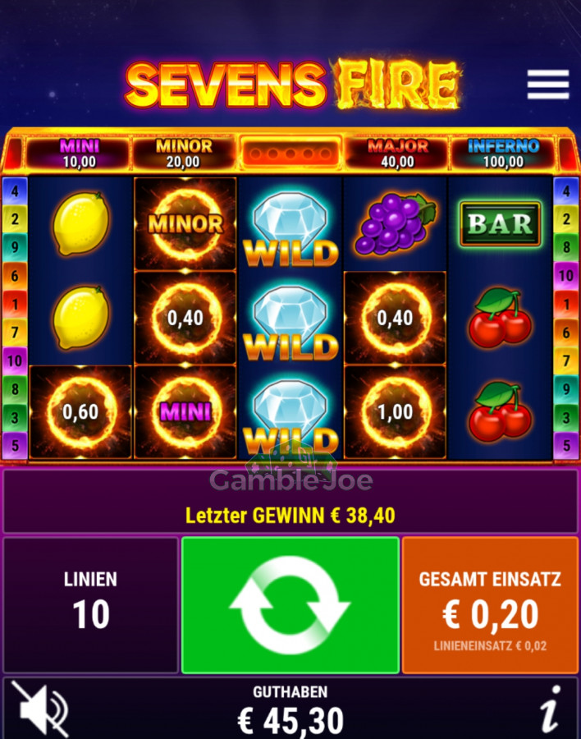Screen dimensions: 581x739
Task: Open the info paytable icon
Action: 550,709
